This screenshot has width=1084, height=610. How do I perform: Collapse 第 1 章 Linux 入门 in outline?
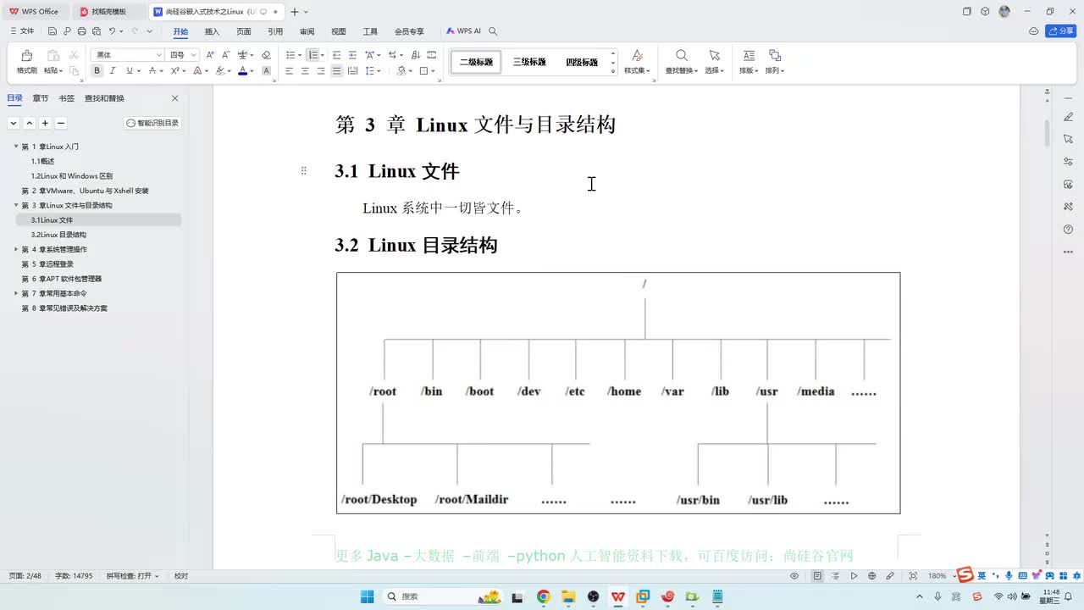pyautogui.click(x=15, y=147)
